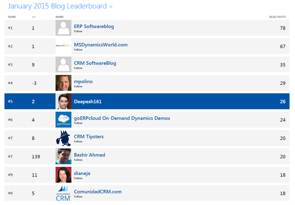Click the goERPcloud cloud logo icon
Viewport: 295px width, 205px height.
(63, 120)
